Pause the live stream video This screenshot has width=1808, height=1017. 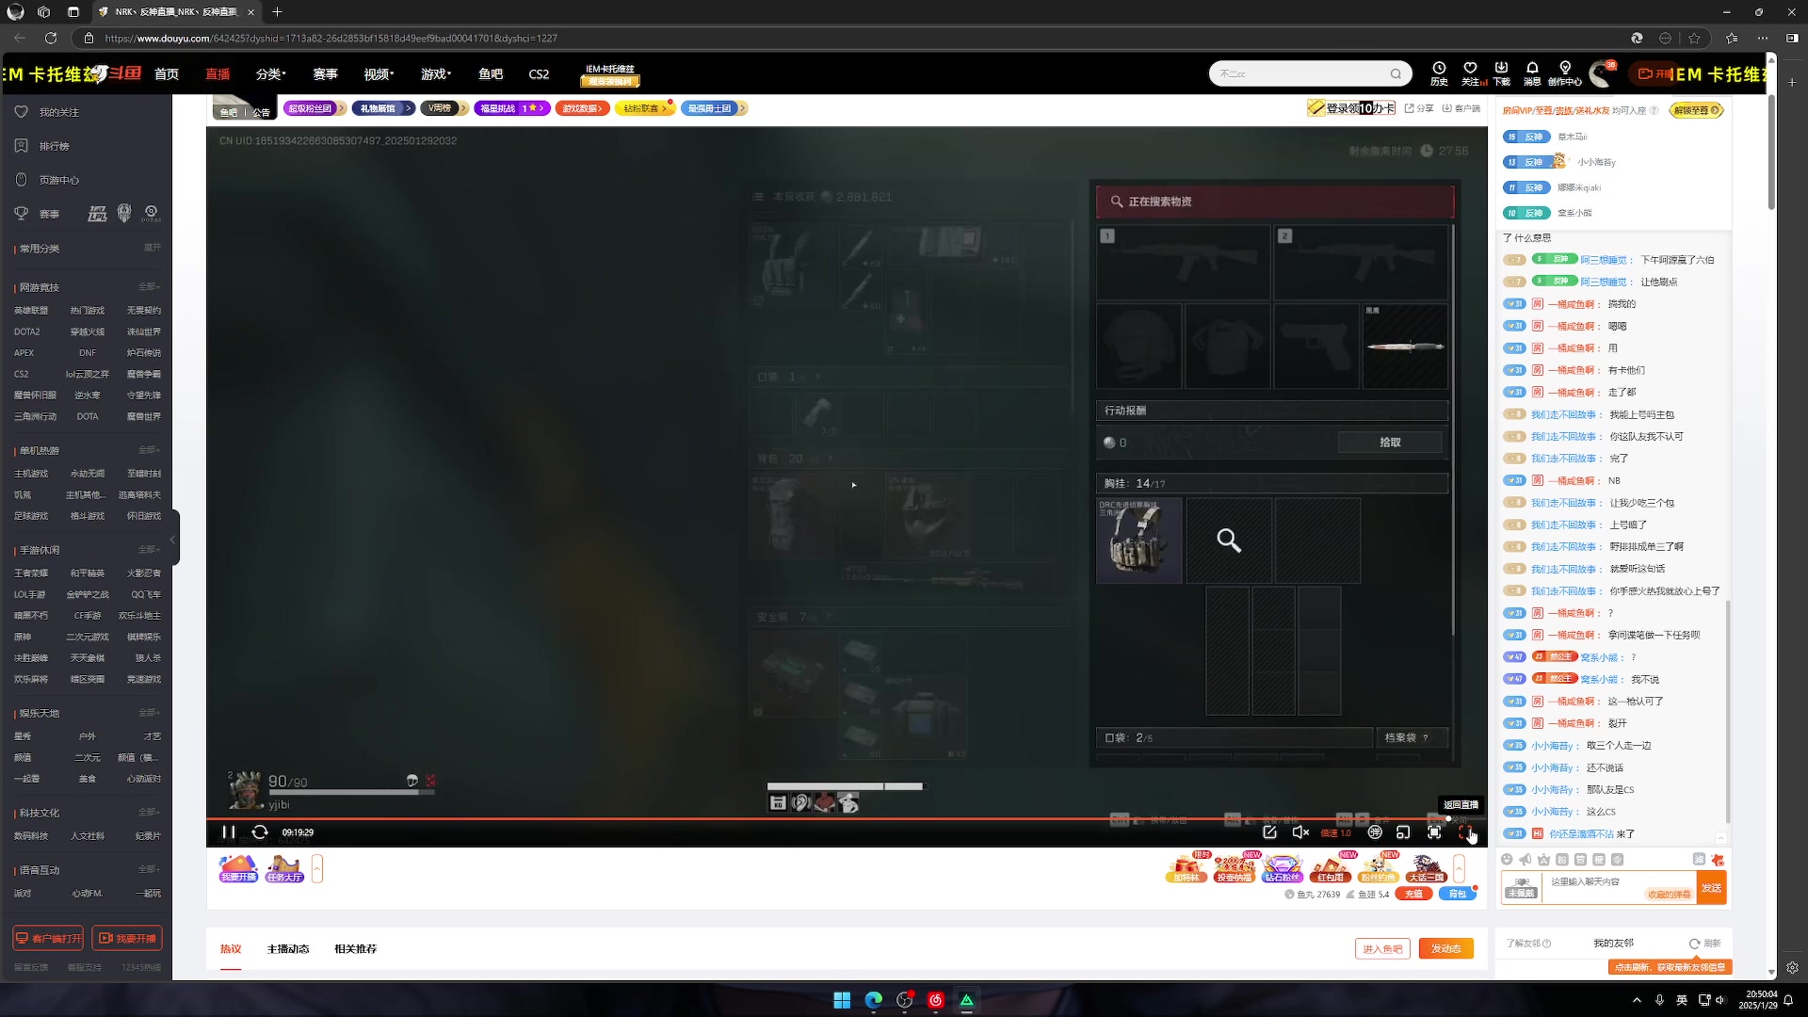[x=228, y=832]
